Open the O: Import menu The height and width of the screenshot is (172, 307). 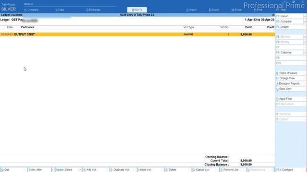191,10
